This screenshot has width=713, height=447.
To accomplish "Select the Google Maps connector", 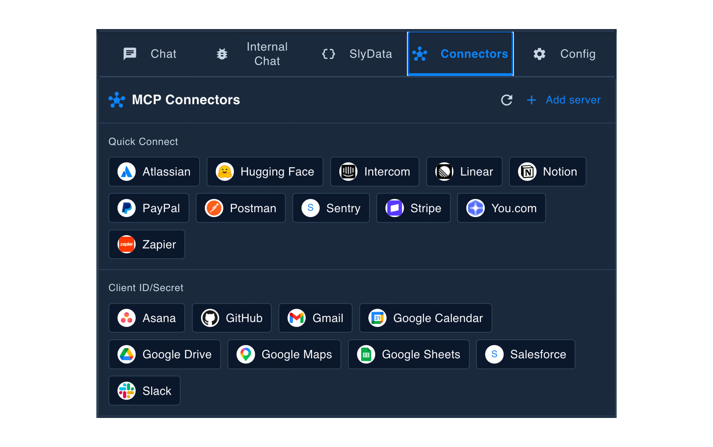I will coord(284,354).
